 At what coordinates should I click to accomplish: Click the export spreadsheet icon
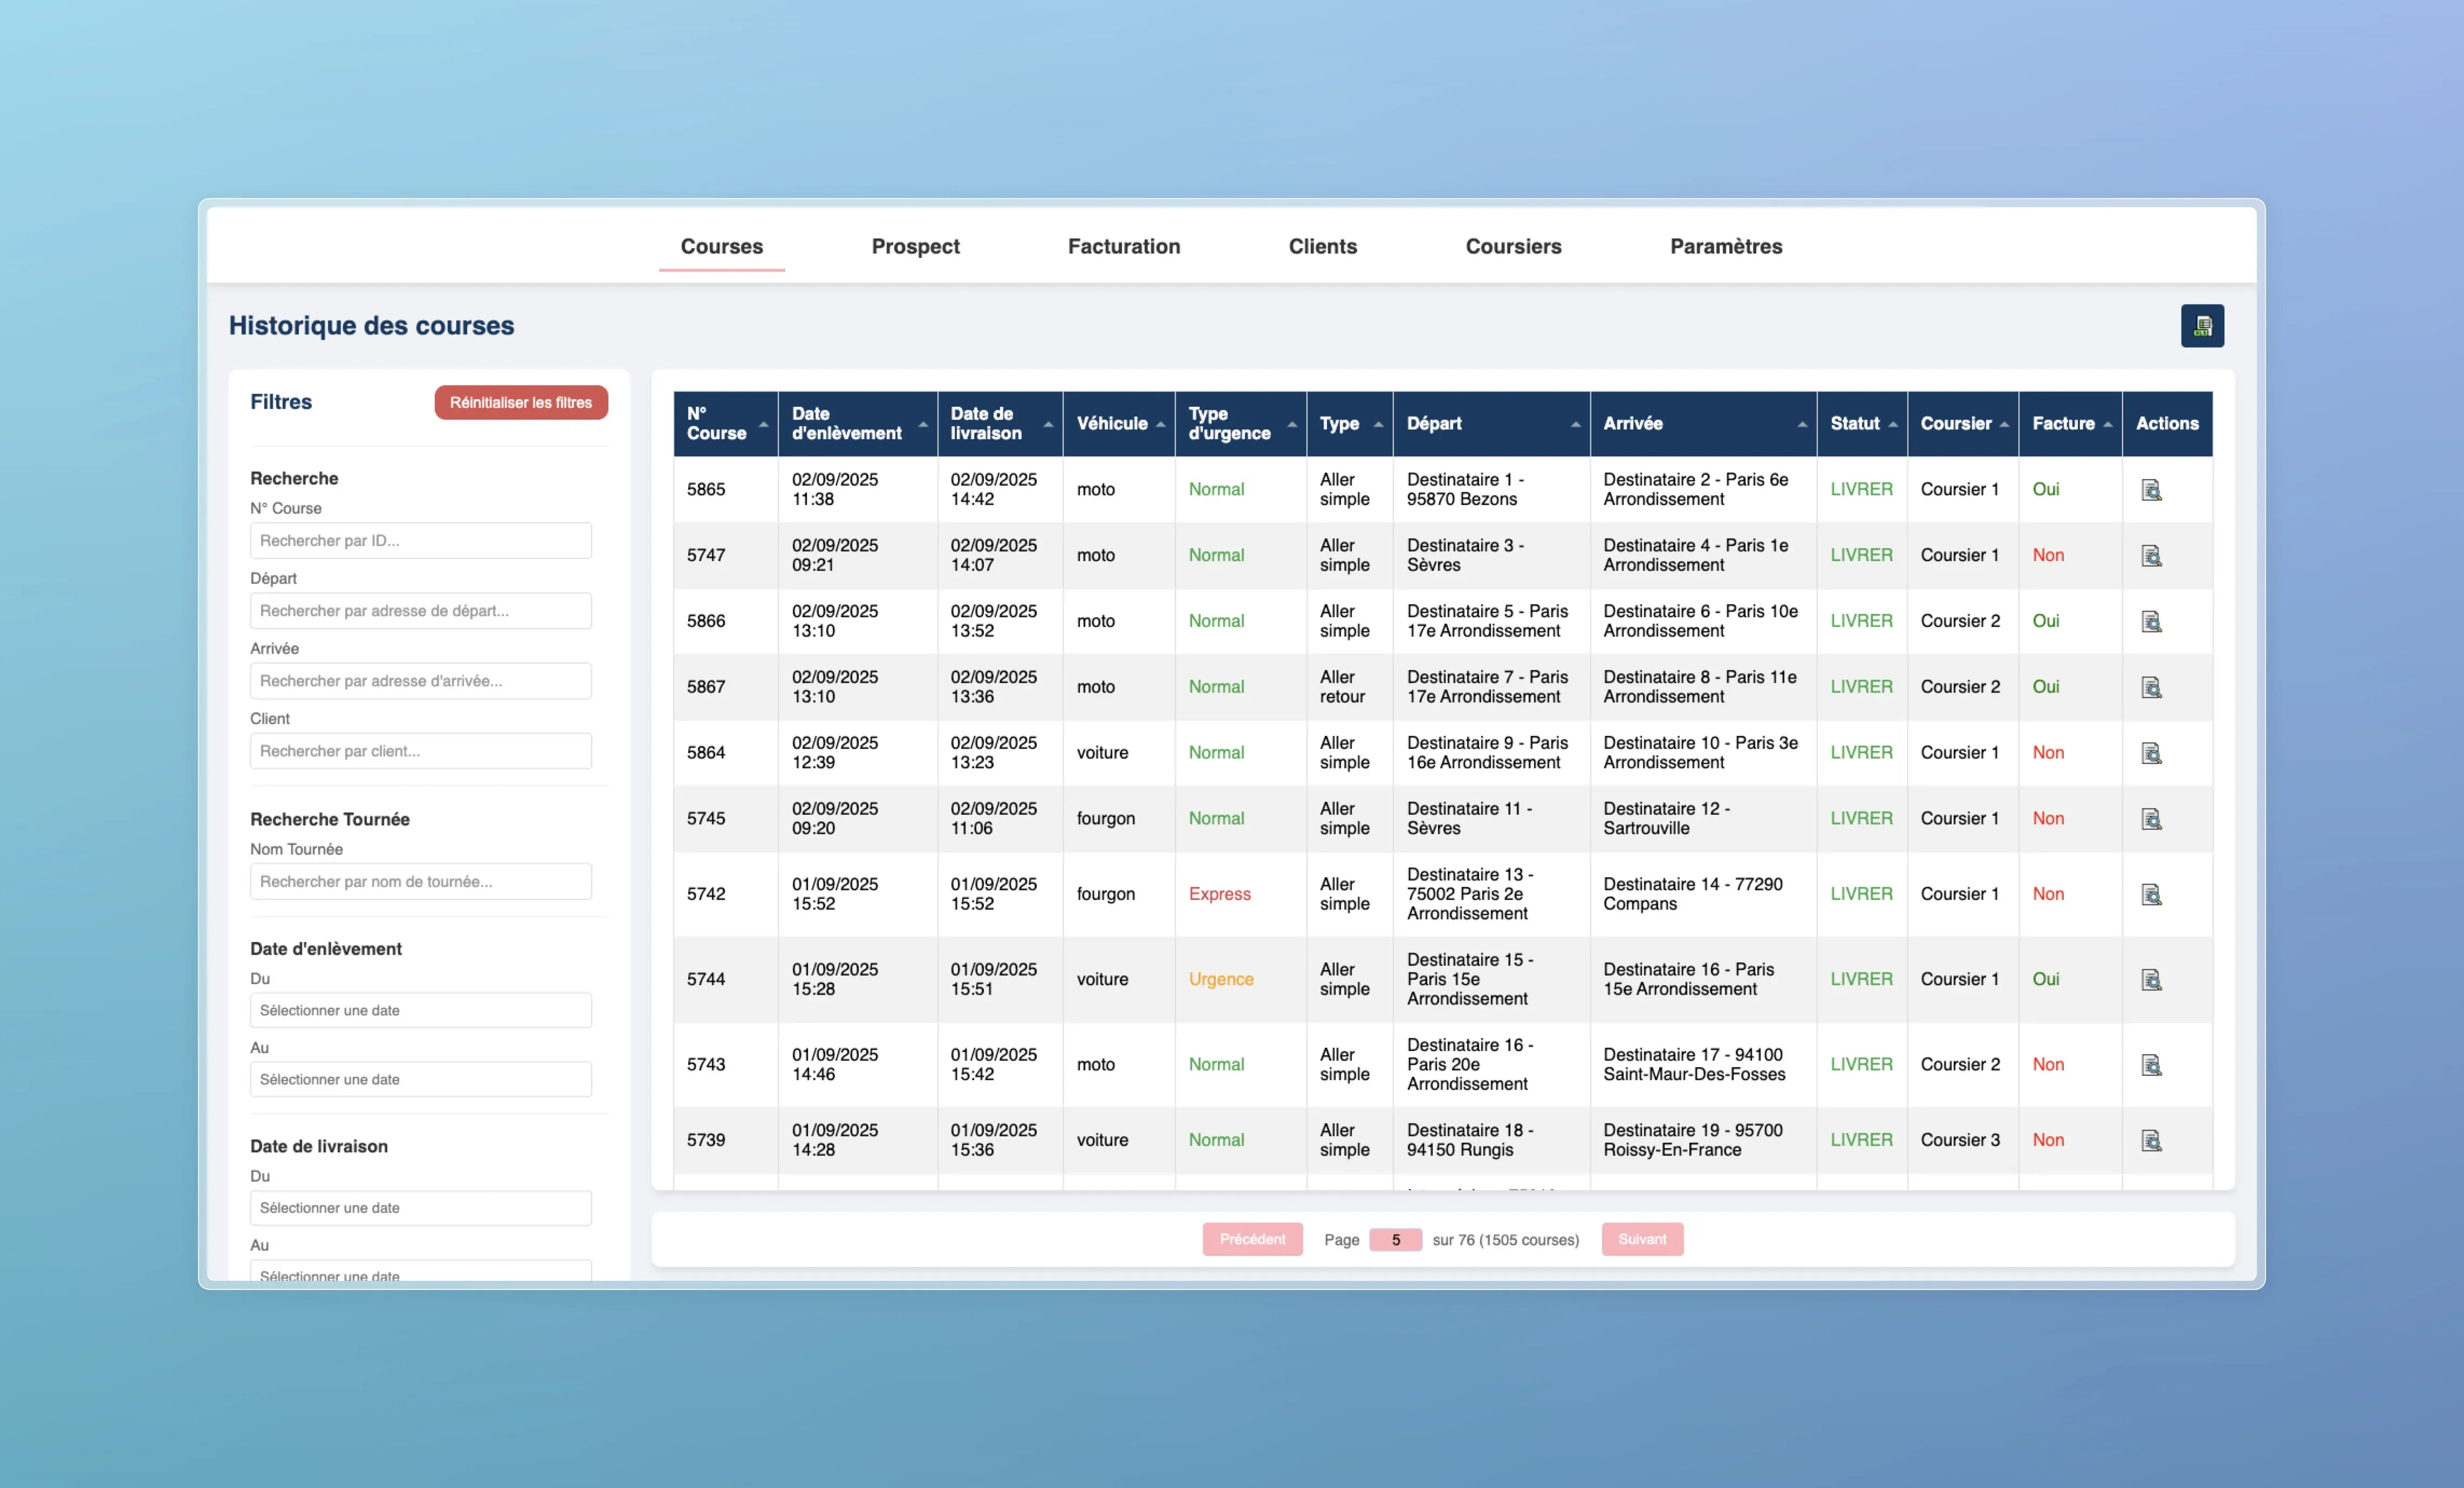[2202, 326]
